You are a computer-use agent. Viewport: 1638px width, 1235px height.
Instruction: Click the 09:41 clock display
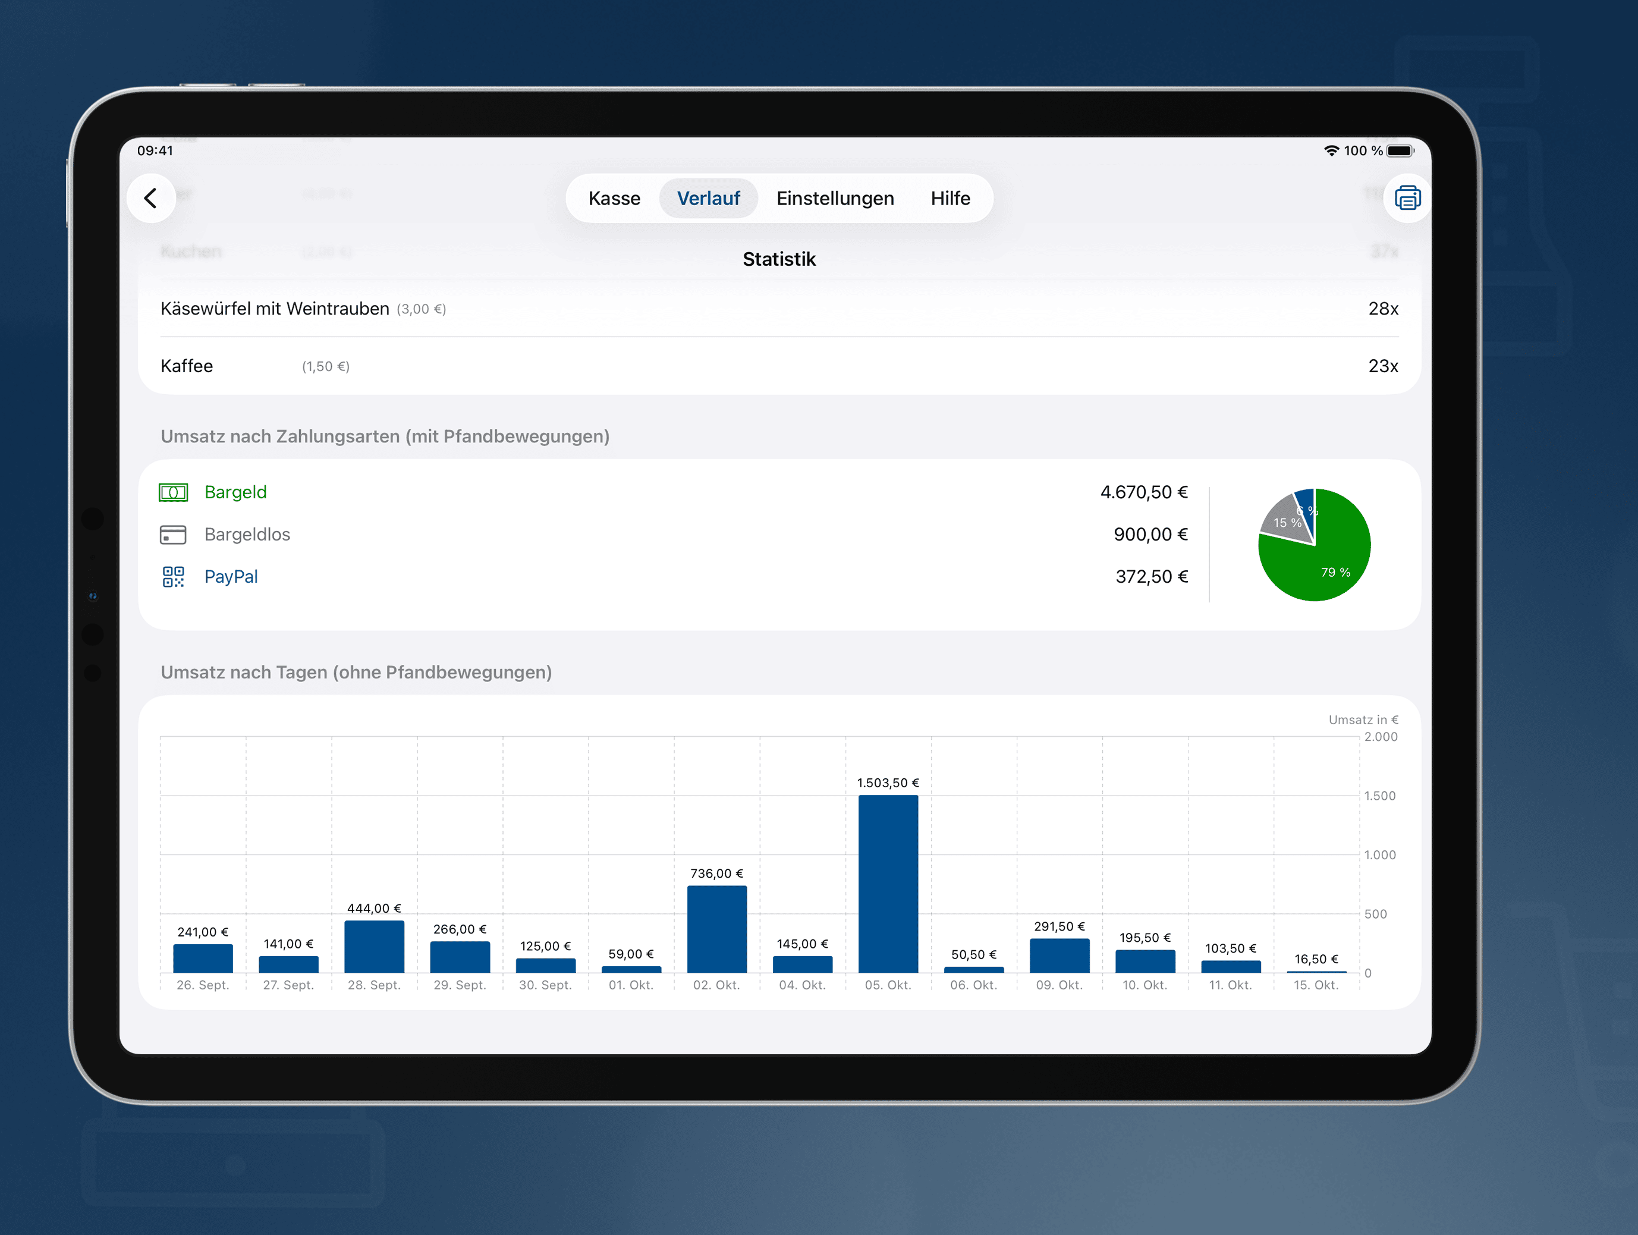[154, 150]
